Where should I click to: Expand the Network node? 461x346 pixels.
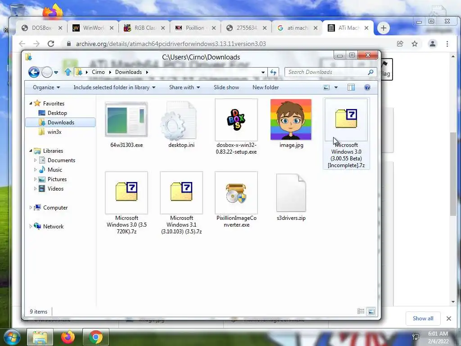coord(31,226)
